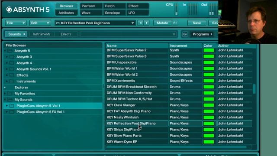Click the Effects folder icon in tree
The width and height of the screenshot is (277, 156).
point(12,75)
